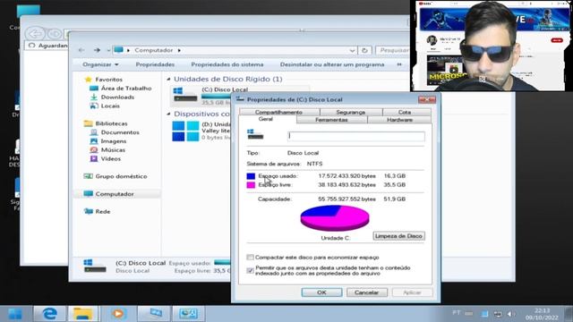The image size is (573, 322).
Task: Click OK in the properties dialog
Action: (x=321, y=292)
